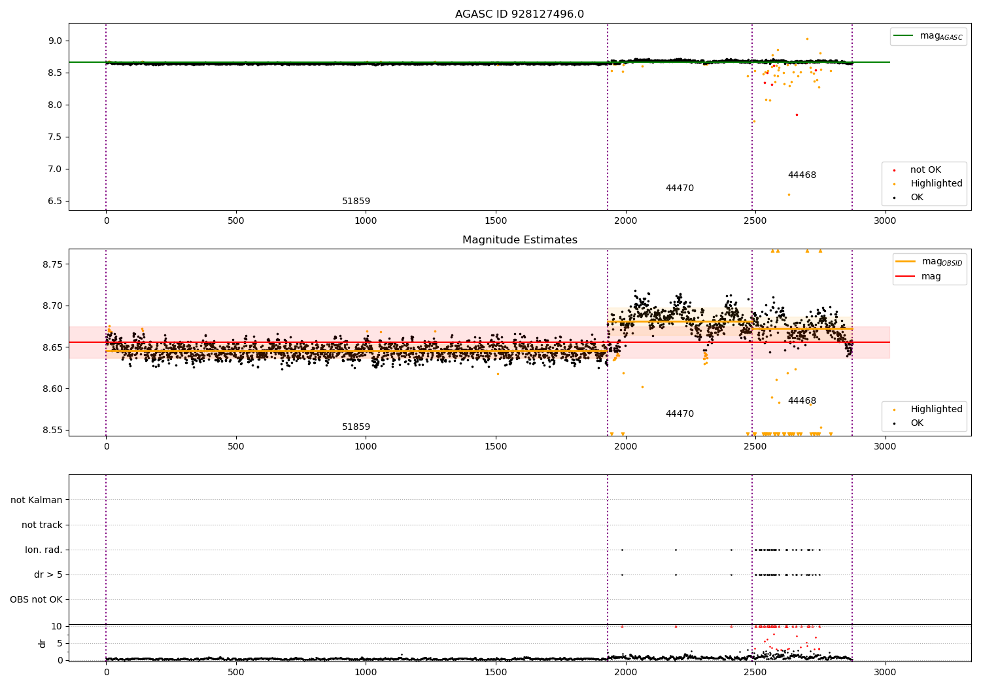The image size is (981, 687).
Task: Click obsid label 51859 in top plot
Action: click(356, 201)
